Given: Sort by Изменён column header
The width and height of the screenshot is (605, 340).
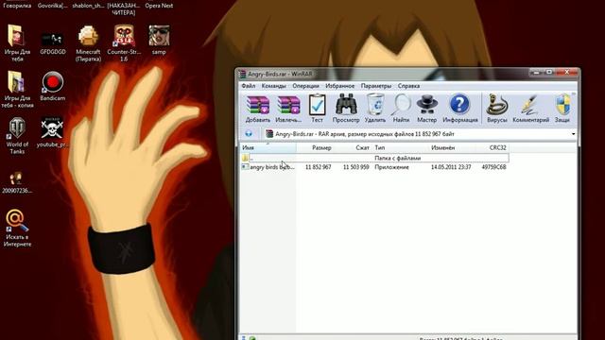Looking at the screenshot, I should 452,147.
